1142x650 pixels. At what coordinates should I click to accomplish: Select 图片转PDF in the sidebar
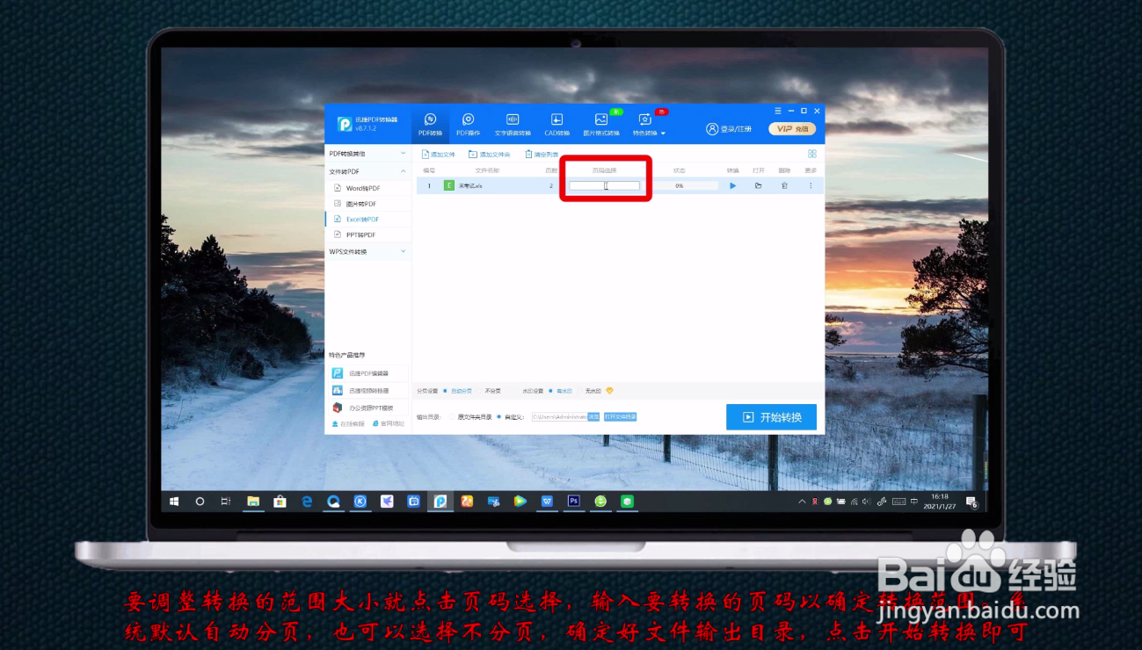tap(368, 204)
